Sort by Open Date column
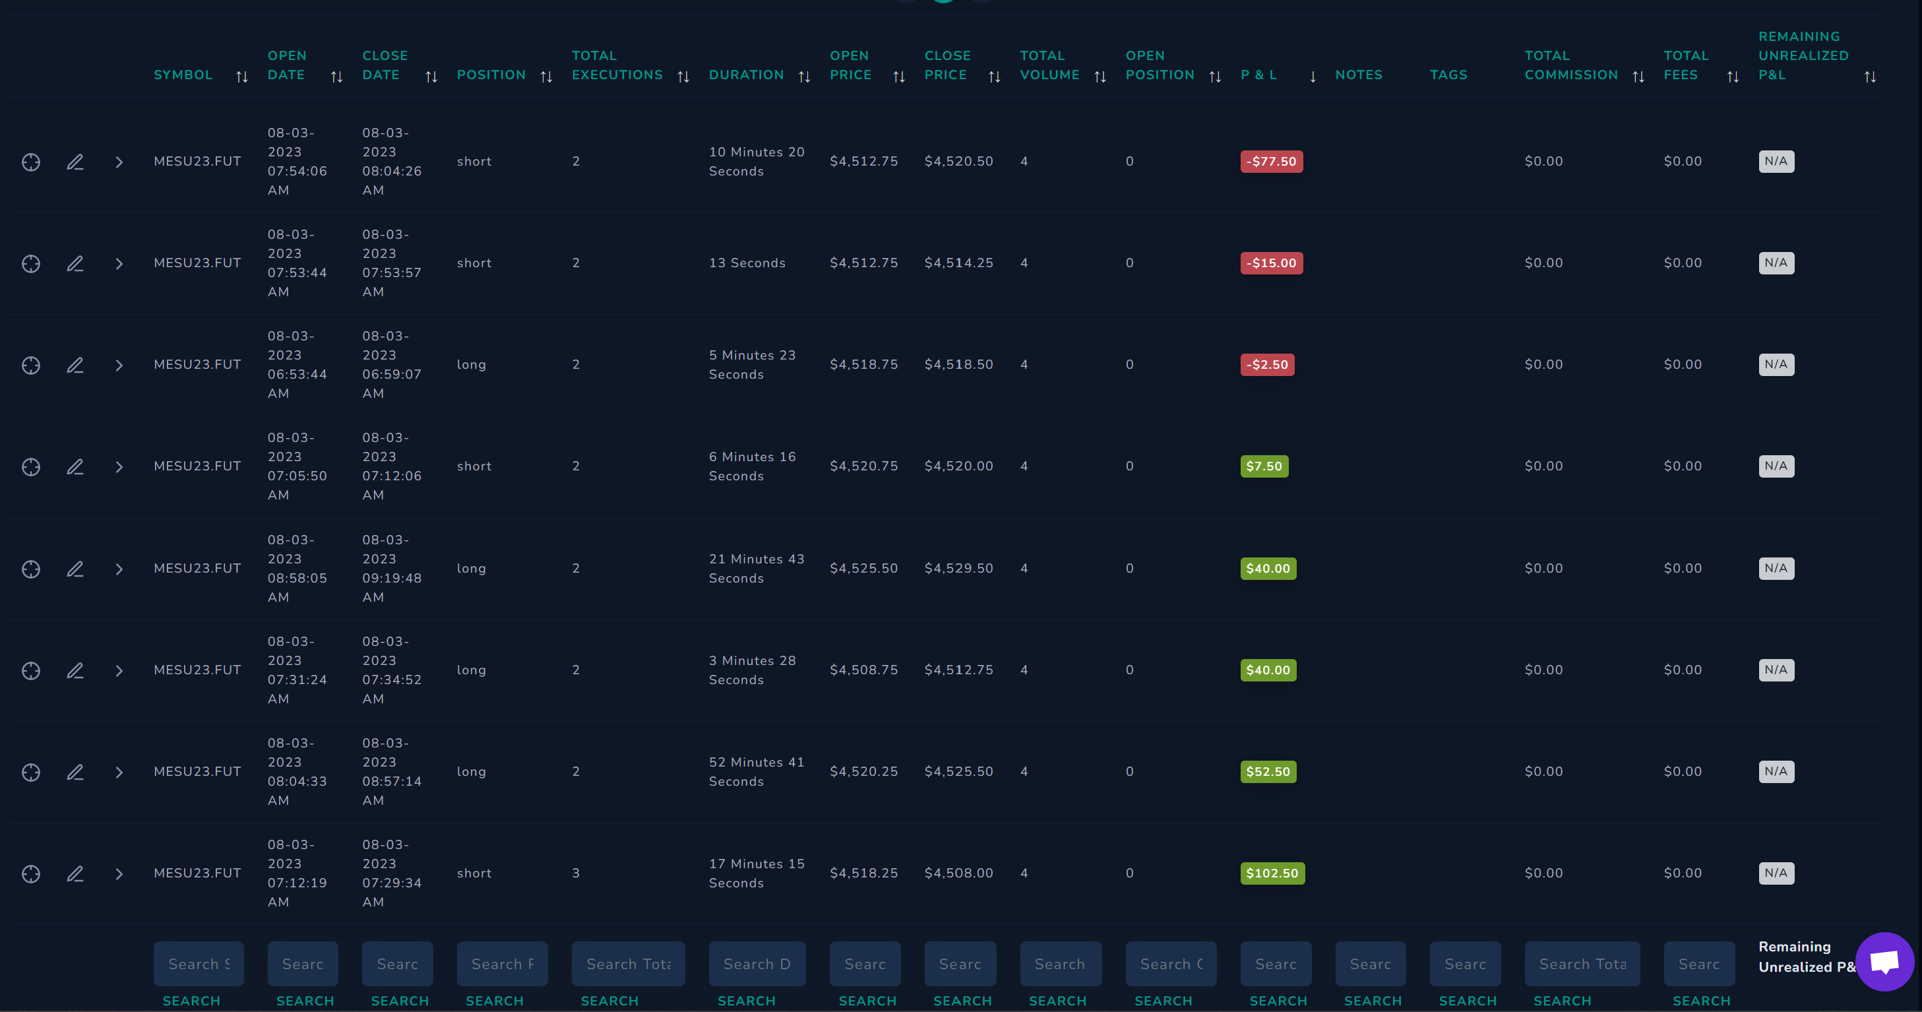The image size is (1922, 1012). pyautogui.click(x=336, y=76)
